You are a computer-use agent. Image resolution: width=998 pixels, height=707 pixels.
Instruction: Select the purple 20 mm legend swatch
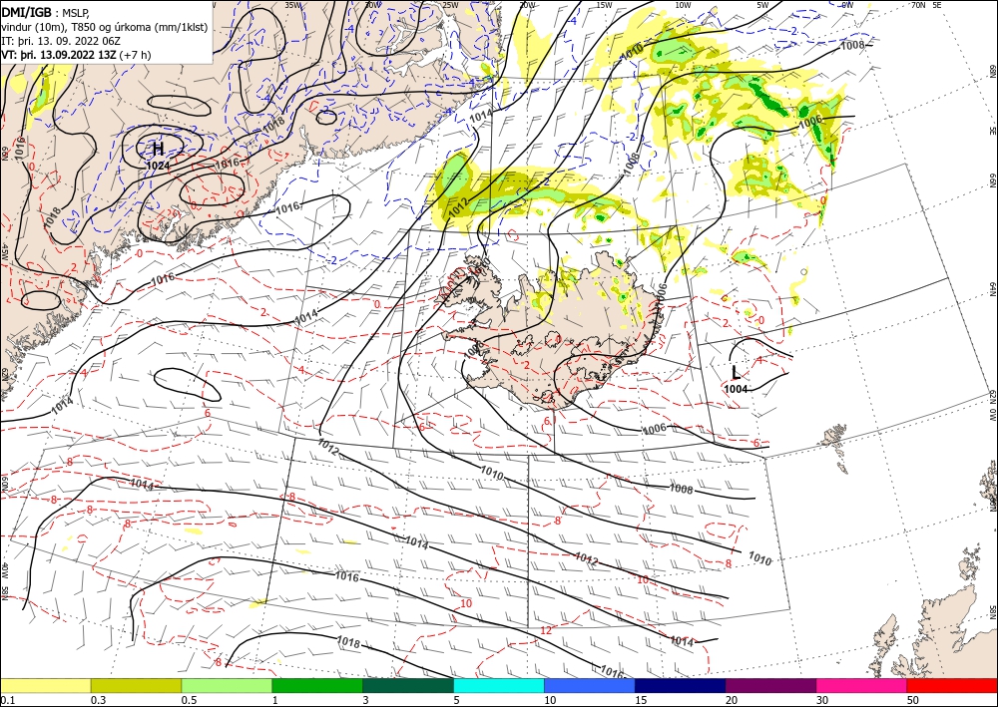coord(770,685)
